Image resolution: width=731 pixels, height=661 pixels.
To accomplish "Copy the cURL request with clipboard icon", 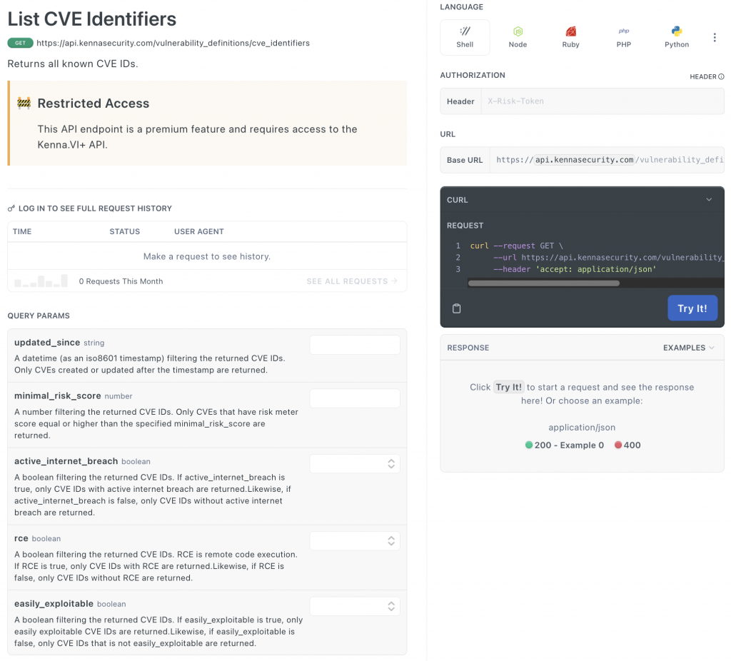I will tap(457, 308).
